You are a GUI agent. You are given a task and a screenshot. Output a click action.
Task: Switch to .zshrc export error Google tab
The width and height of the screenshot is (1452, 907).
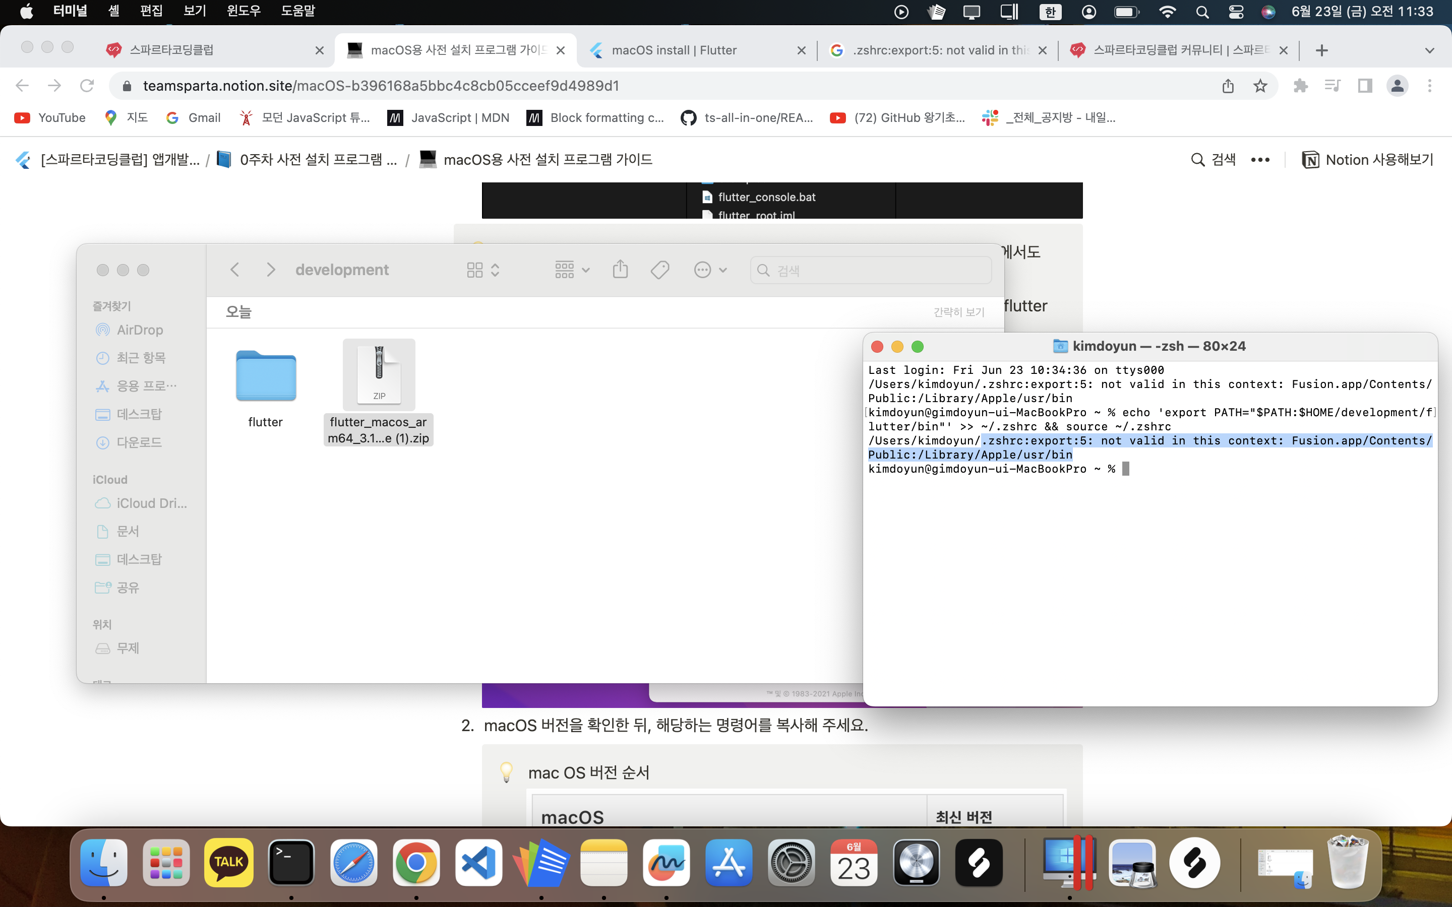[x=938, y=50]
